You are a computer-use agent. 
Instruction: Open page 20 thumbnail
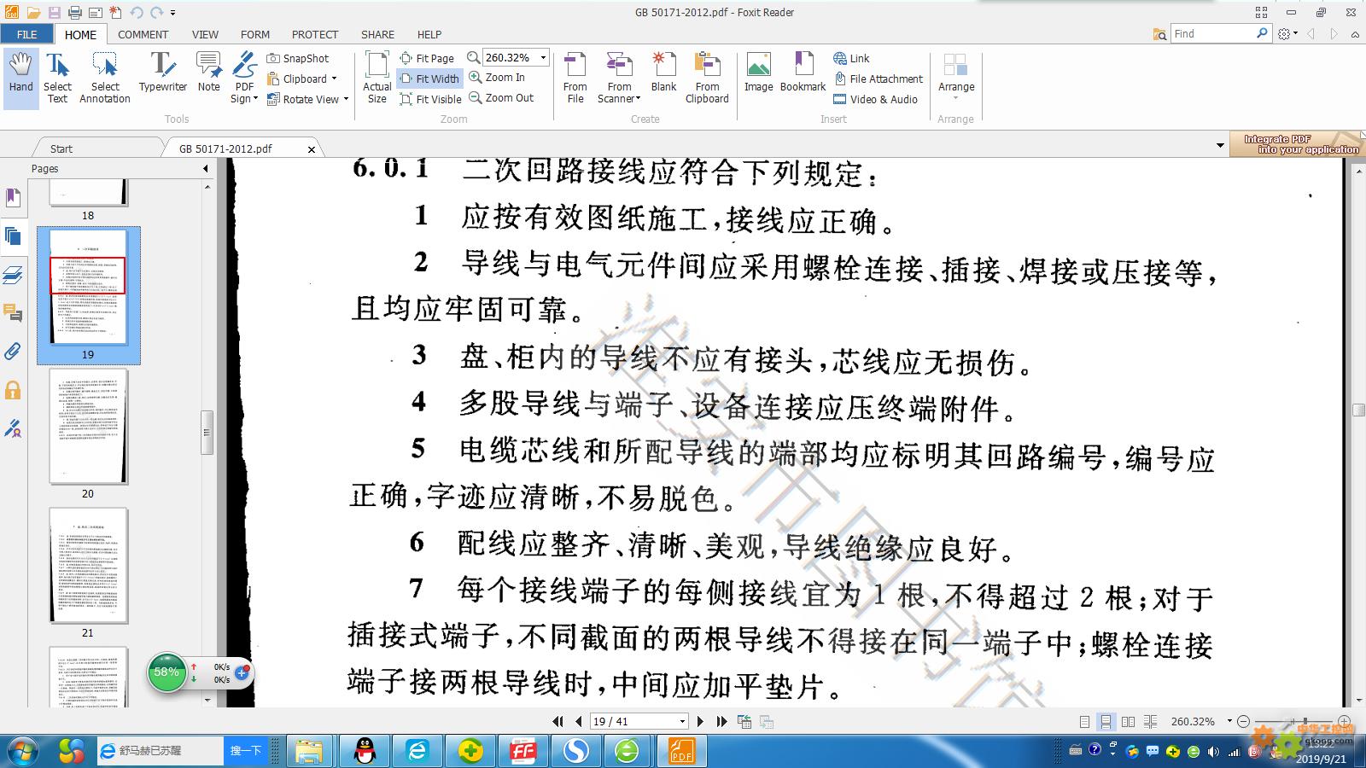tap(88, 427)
